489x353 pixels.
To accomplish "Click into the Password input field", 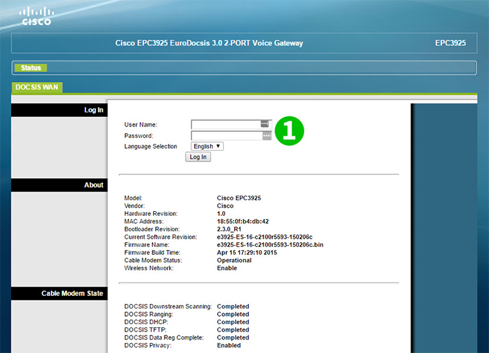I will [231, 136].
